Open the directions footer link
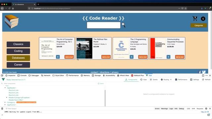This screenshot has height=119, width=212. click(x=105, y=72)
